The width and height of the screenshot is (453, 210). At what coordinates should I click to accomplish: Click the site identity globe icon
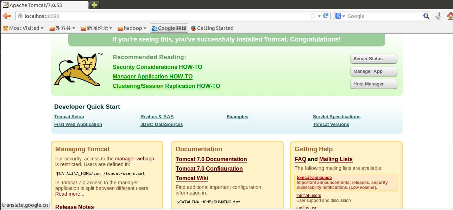point(20,16)
